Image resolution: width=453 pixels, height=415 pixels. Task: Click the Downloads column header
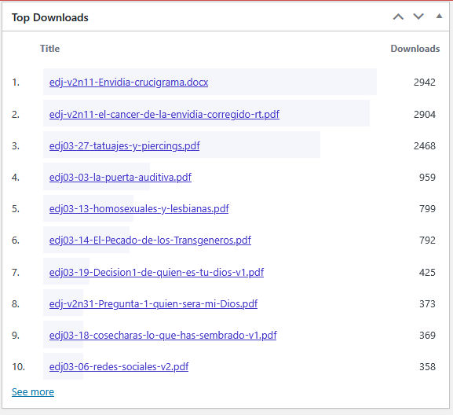(415, 49)
